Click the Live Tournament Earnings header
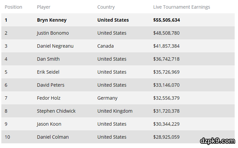The image size is (238, 148). (182, 7)
